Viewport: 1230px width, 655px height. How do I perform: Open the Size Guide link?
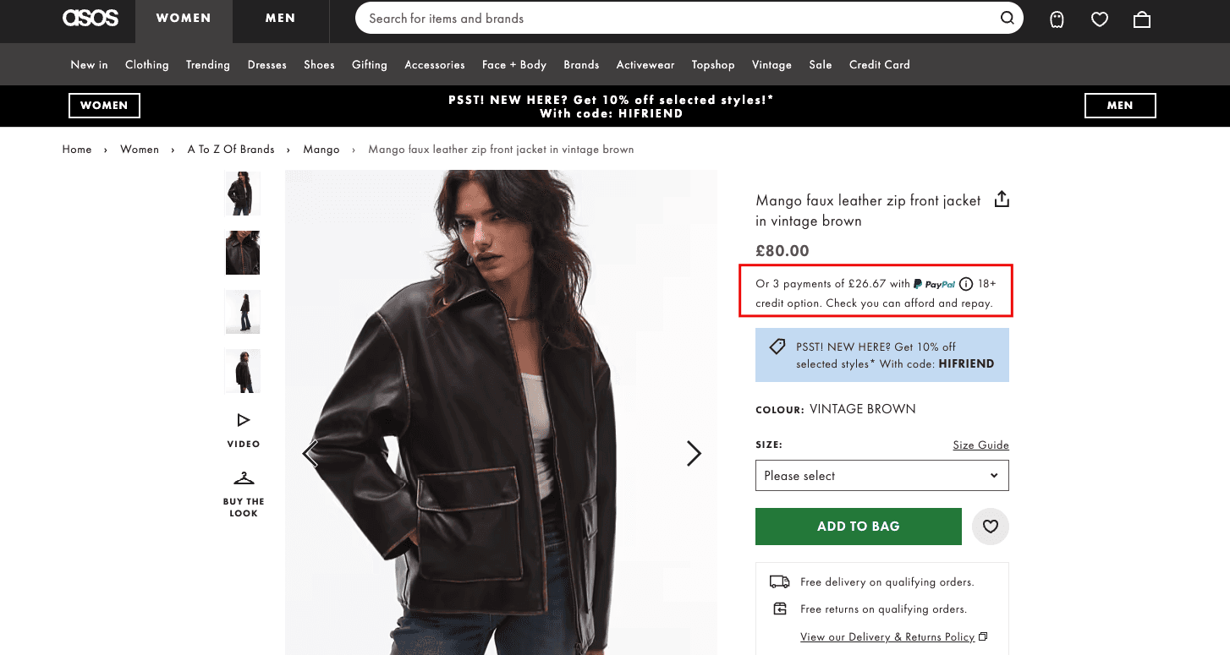point(980,445)
